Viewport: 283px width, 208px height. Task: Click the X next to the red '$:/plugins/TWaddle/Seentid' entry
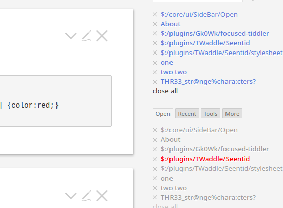[155, 159]
